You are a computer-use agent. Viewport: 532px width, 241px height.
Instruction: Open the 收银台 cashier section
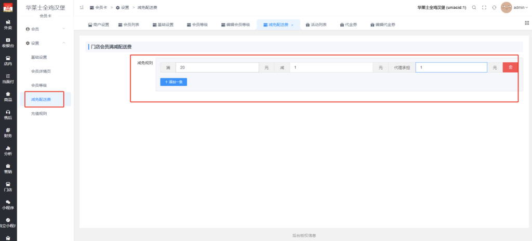tap(8, 42)
